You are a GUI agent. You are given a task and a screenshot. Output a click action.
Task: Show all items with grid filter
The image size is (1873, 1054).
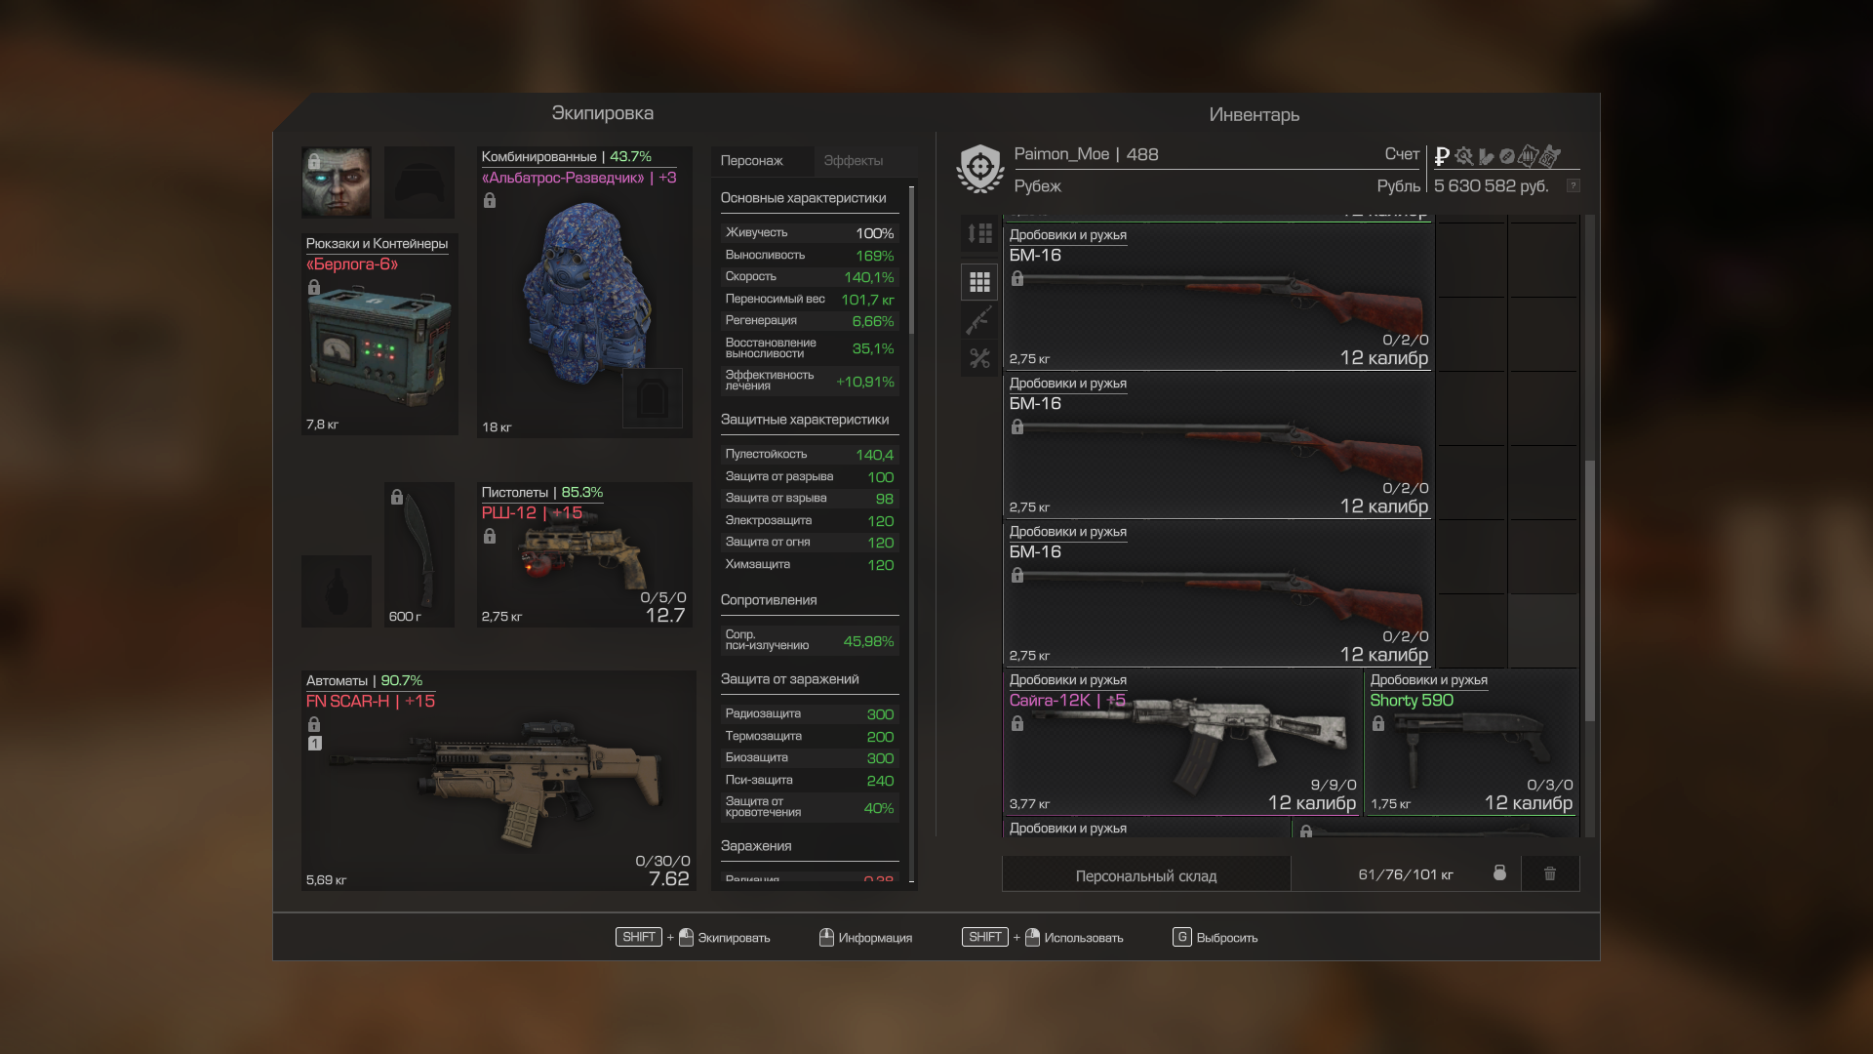pyautogui.click(x=979, y=282)
